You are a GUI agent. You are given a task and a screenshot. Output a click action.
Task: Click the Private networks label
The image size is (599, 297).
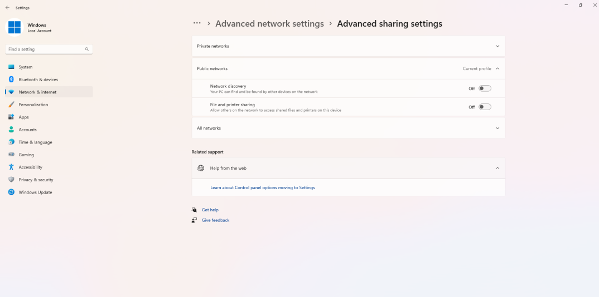(213, 46)
